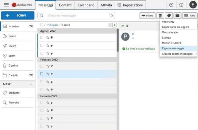This screenshot has width=198, height=130.
Task: Click the tag label icon in toolbar
Action: tap(169, 16)
